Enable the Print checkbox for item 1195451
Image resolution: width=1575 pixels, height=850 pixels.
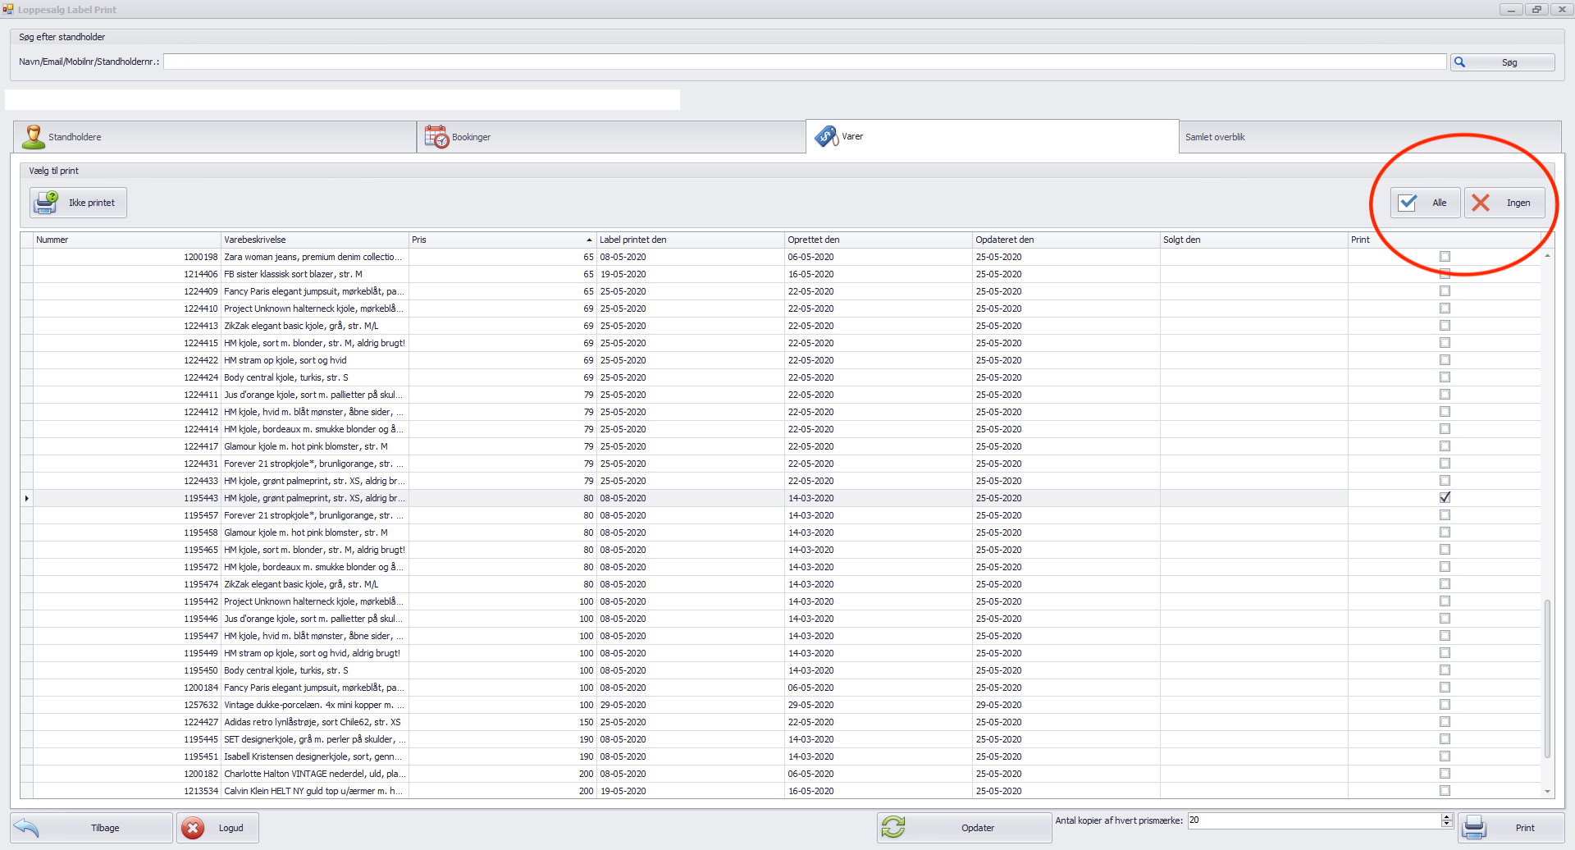[x=1445, y=756]
